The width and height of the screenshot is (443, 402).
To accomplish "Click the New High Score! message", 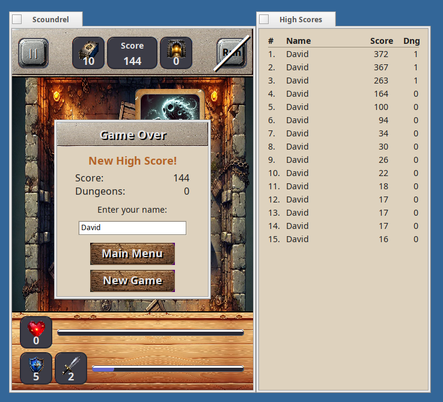I will (132, 161).
